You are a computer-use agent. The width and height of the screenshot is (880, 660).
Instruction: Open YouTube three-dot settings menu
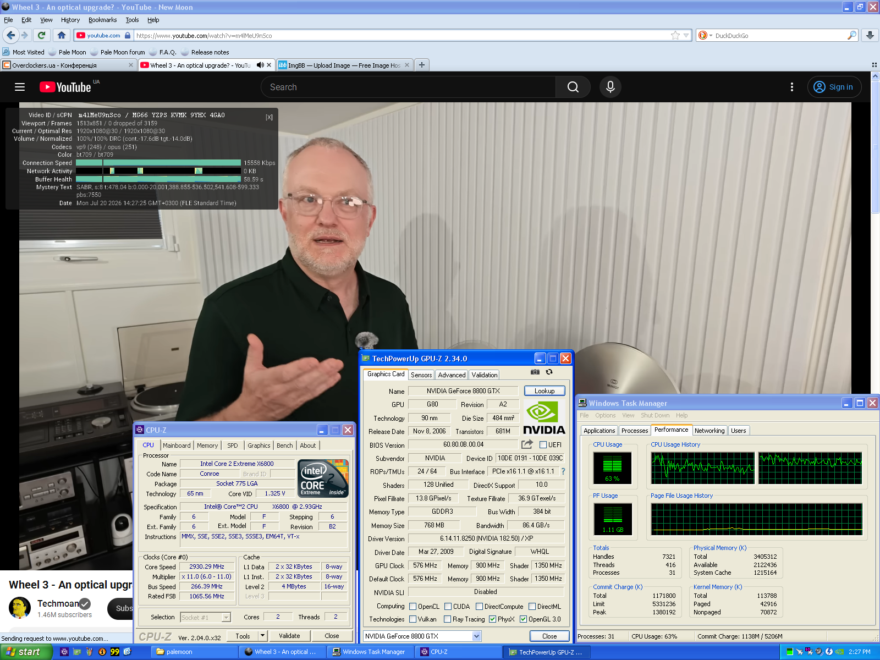coord(792,87)
